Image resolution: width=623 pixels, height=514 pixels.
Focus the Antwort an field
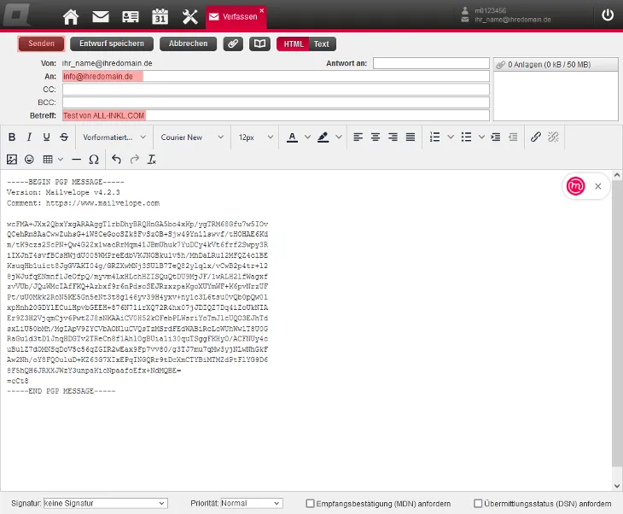pyautogui.click(x=431, y=63)
